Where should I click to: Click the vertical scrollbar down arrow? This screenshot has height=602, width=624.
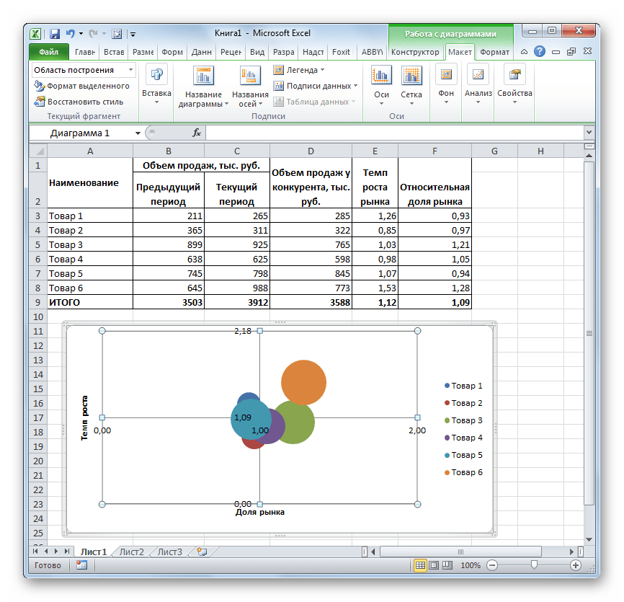click(x=589, y=540)
